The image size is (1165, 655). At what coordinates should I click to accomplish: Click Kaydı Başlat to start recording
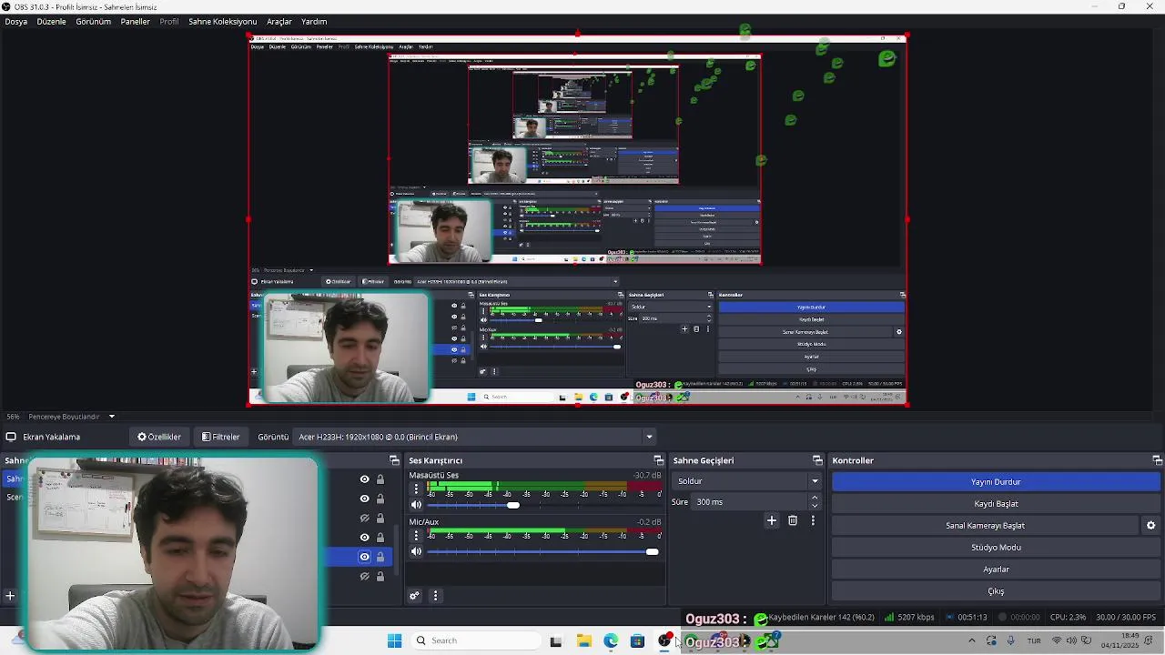tap(996, 504)
